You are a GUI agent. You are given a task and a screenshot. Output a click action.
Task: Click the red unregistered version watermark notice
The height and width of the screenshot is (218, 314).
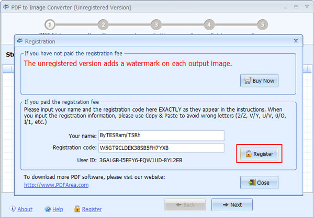[128, 64]
